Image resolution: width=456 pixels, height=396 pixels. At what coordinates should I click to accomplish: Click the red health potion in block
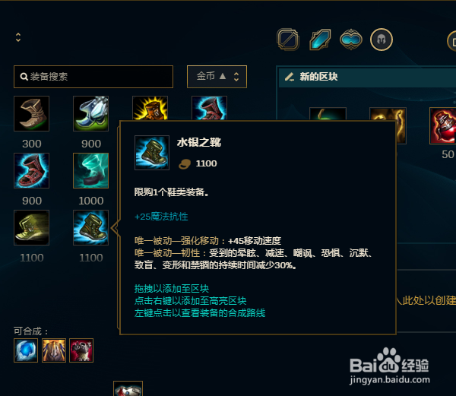click(442, 125)
